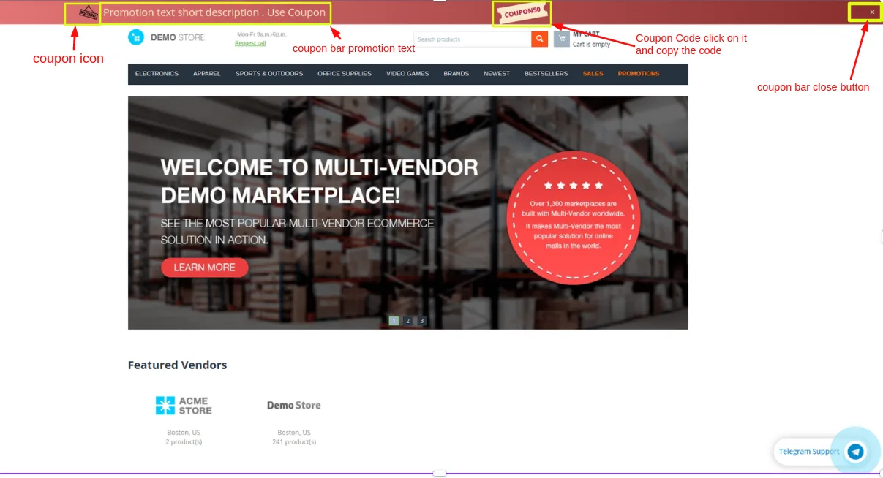Click the Request call link

[x=250, y=43]
